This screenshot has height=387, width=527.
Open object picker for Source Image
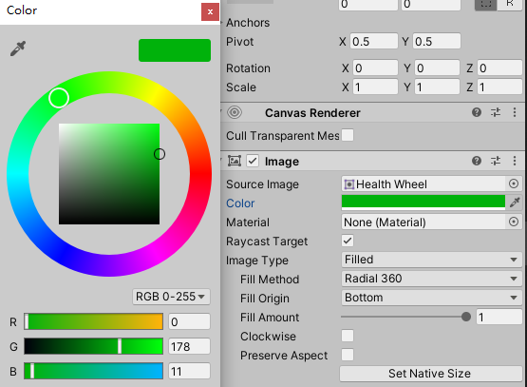coord(514,184)
